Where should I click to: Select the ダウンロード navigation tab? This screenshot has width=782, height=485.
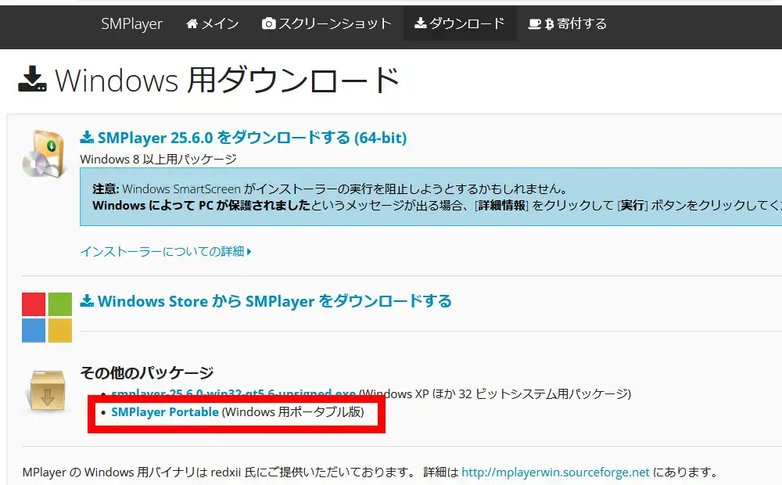pyautogui.click(x=460, y=23)
